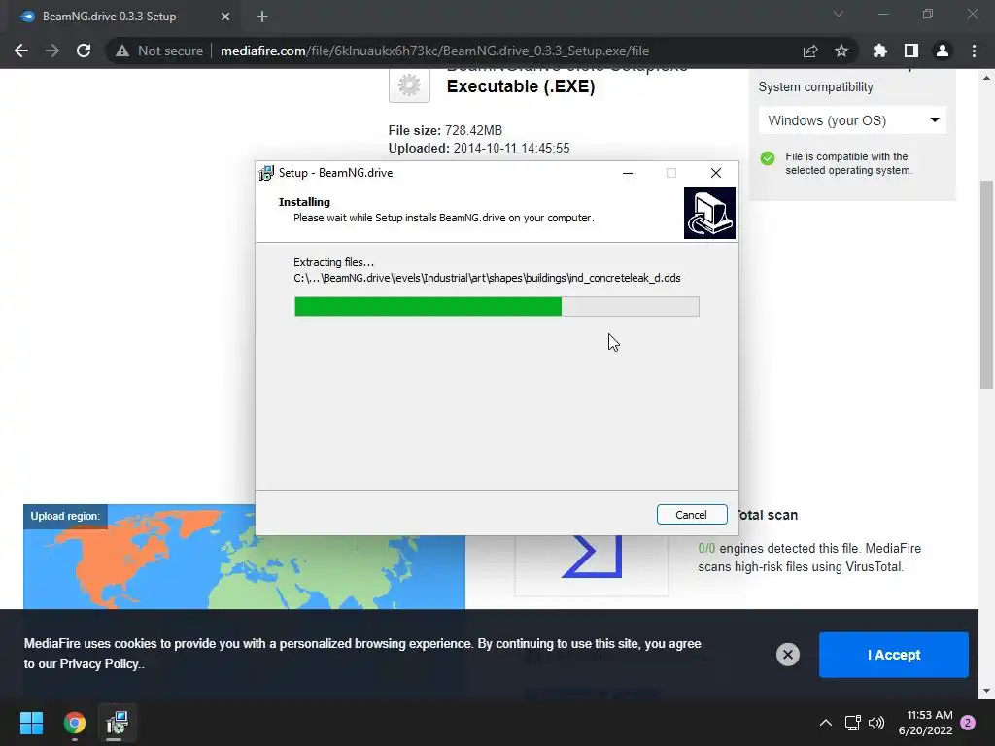Click the Setup wizard computer image
This screenshot has height=746, width=995.
709,213
